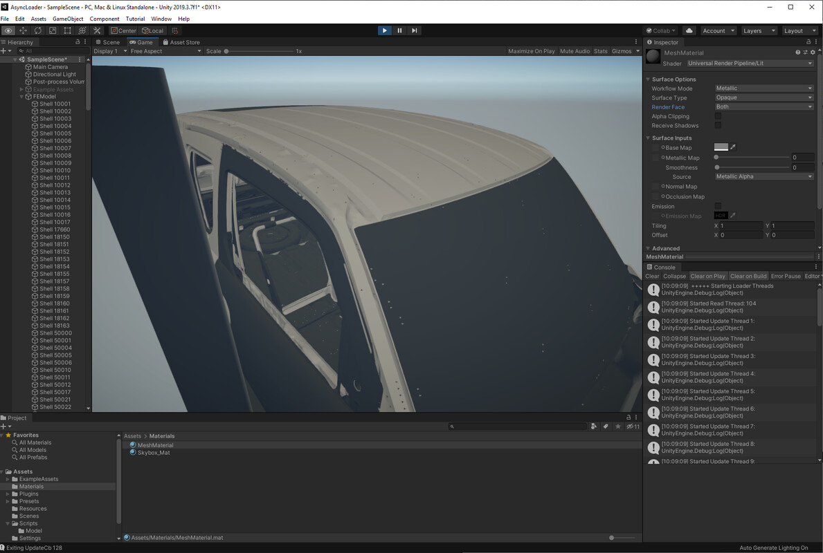This screenshot has height=553, width=823.
Task: Toggle pivot mode with the Center button
Action: click(123, 30)
